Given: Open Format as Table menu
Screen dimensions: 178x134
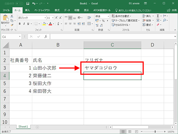Looking at the screenshot, I should [126, 20].
